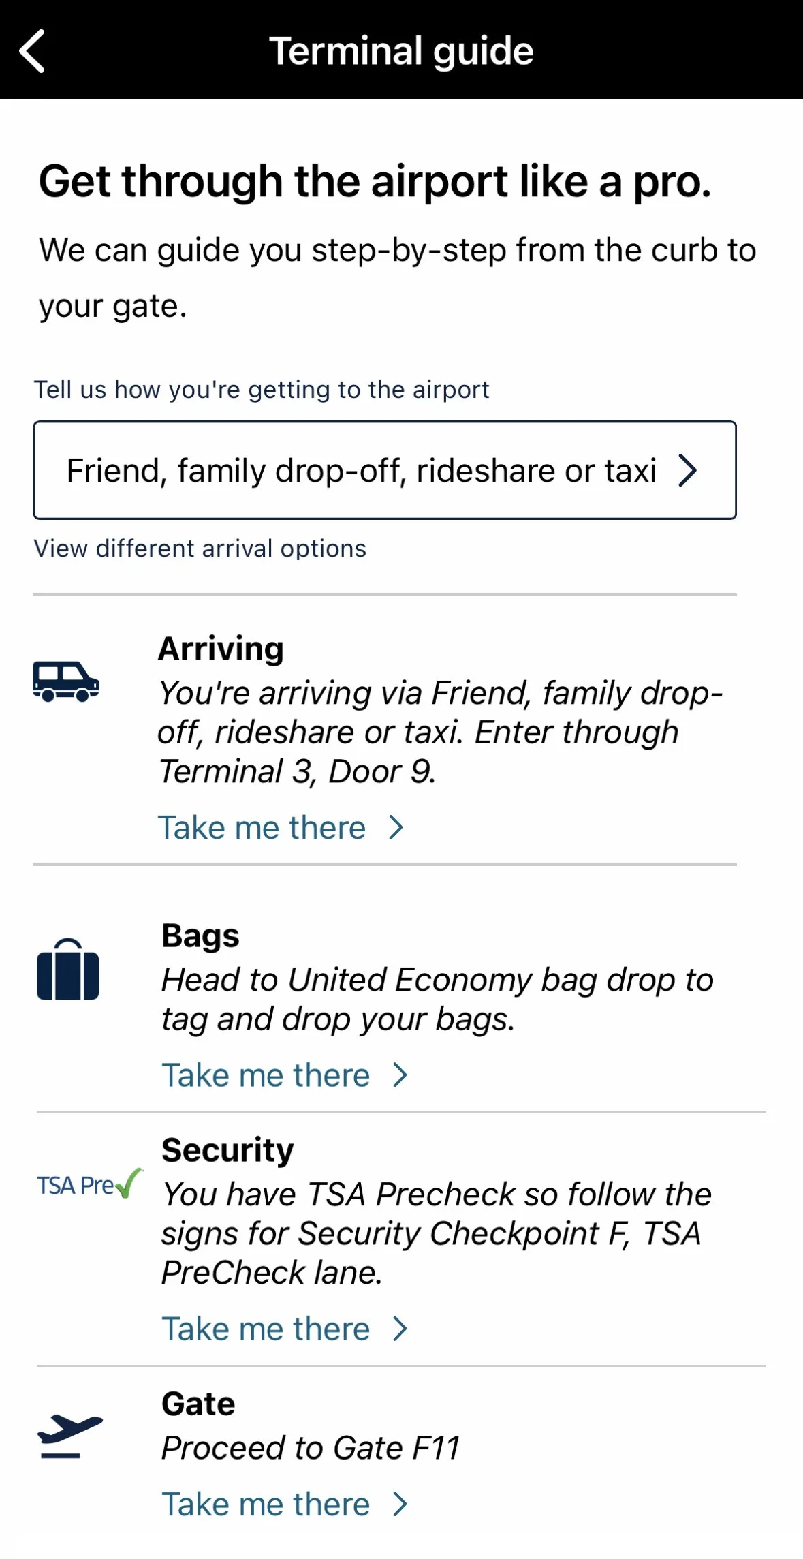Click chevron next to Security Take me there
The image size is (803, 1559).
(400, 1329)
